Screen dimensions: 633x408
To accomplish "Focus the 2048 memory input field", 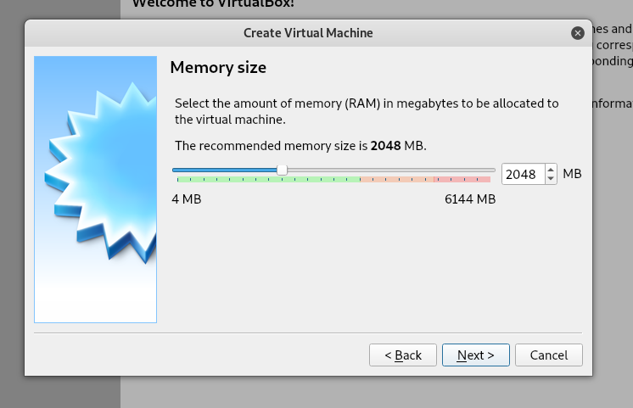I will click(x=522, y=174).
